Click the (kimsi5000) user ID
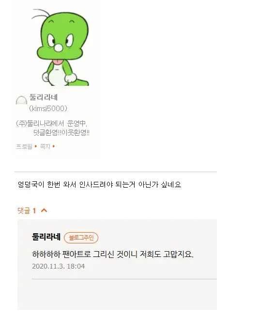 (48, 109)
